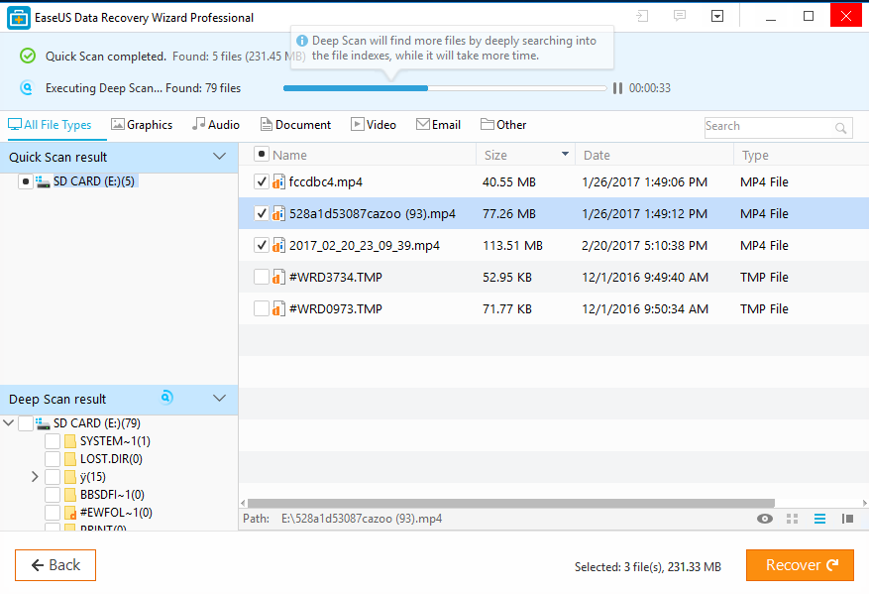This screenshot has width=869, height=594.
Task: Check the #WRD3734.TMP checkbox
Action: click(262, 277)
